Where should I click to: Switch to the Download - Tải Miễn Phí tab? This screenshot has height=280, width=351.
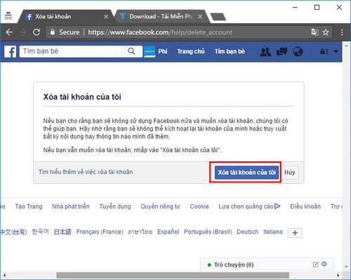coord(160,17)
